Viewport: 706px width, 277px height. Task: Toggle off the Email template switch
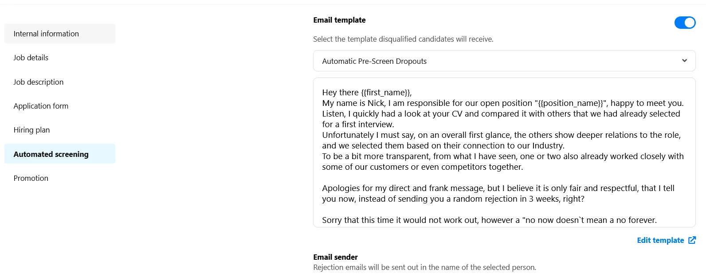(685, 23)
